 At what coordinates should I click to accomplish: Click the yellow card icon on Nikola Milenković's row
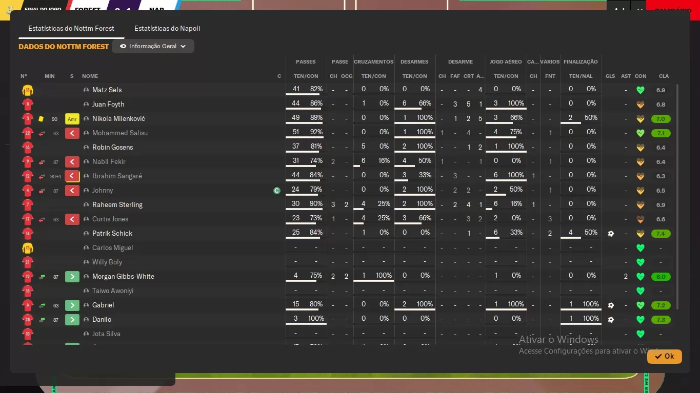pos(41,119)
